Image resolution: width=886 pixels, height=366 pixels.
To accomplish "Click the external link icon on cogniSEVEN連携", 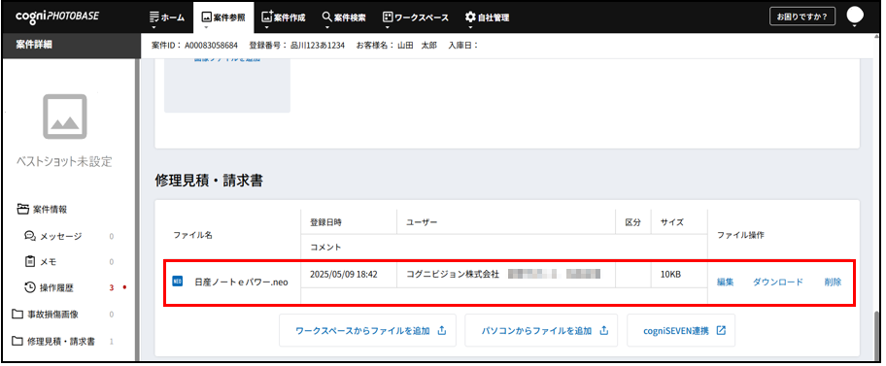I will point(721,331).
